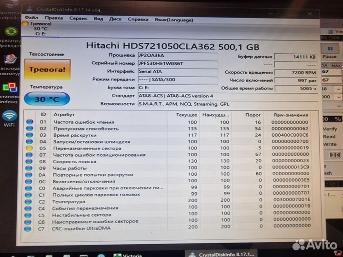Click the blue status dot for attribute 01
Viewport: 343px width, 257px height.
pos(30,122)
